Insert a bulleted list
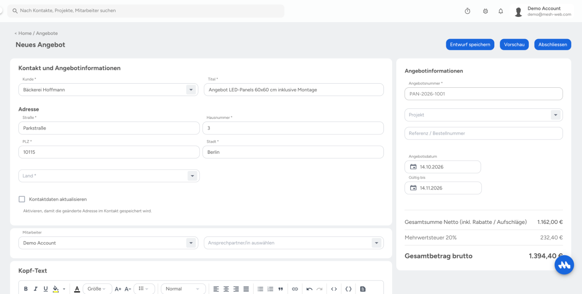Screen dimensions: 582x294 pos(260,289)
